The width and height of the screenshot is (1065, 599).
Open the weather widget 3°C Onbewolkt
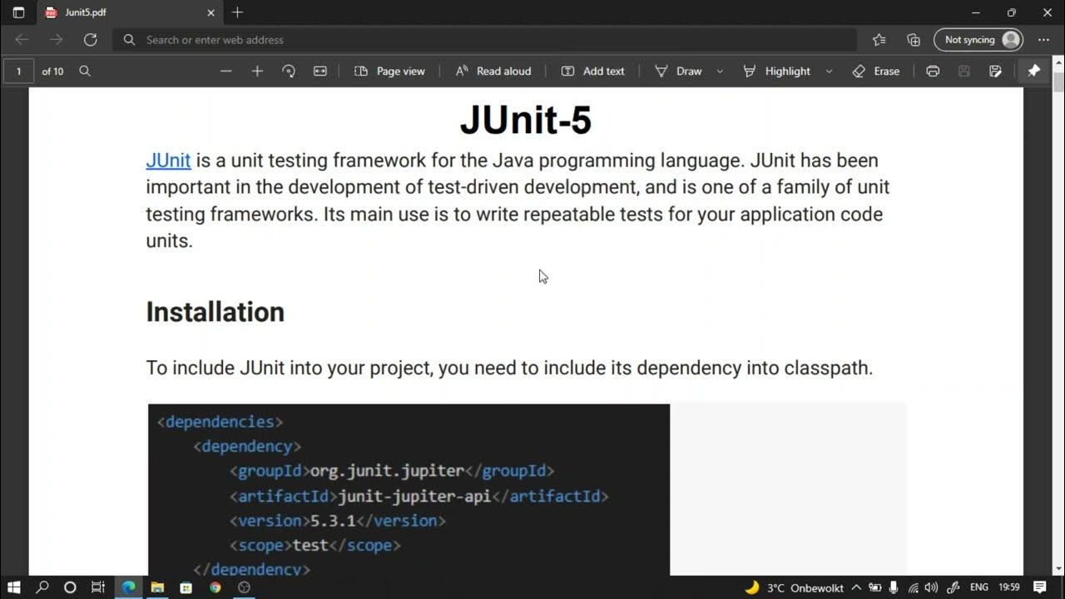pyautogui.click(x=794, y=587)
